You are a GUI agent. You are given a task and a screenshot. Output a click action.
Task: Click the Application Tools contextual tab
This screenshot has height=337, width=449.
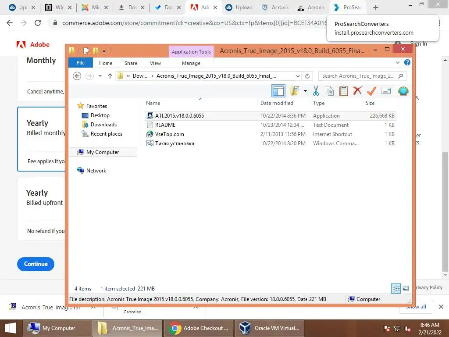coord(191,52)
